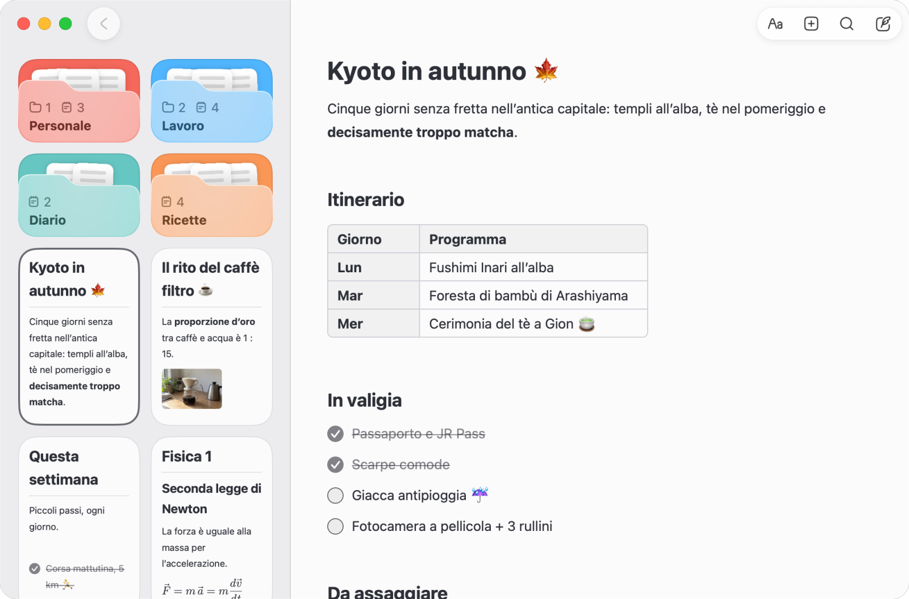Click the Mer table cell

(374, 323)
